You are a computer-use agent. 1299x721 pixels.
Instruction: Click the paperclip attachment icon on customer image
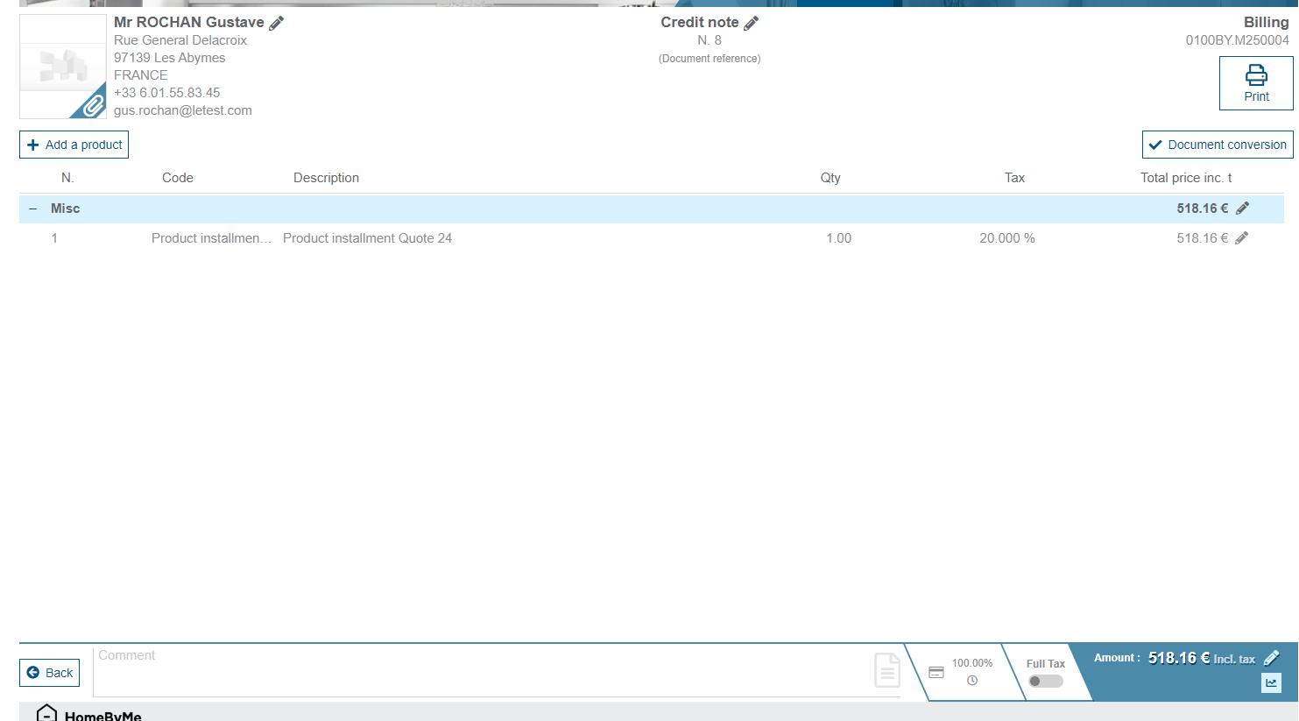pos(92,105)
